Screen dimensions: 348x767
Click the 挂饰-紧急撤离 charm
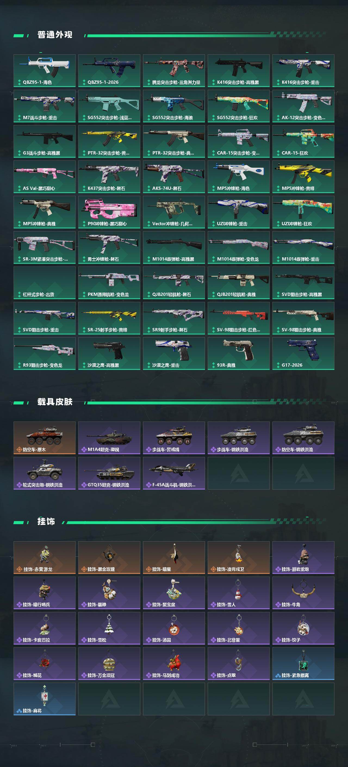pyautogui.click(x=303, y=664)
